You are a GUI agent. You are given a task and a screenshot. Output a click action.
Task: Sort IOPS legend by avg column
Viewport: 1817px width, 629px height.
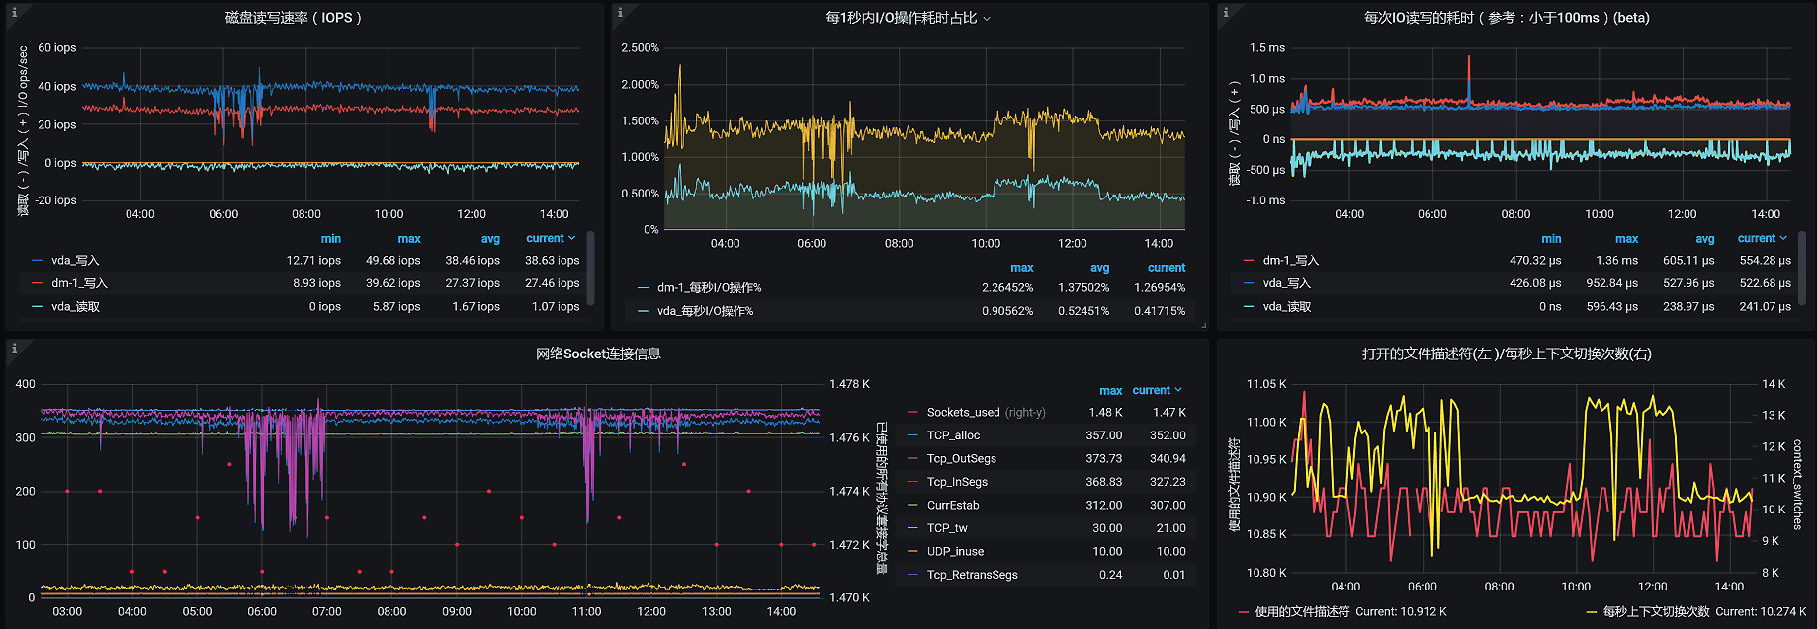pyautogui.click(x=490, y=239)
